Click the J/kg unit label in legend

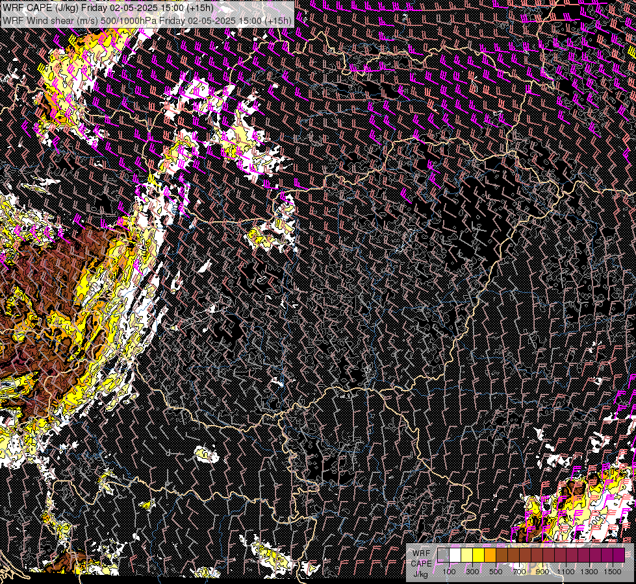[x=421, y=574]
